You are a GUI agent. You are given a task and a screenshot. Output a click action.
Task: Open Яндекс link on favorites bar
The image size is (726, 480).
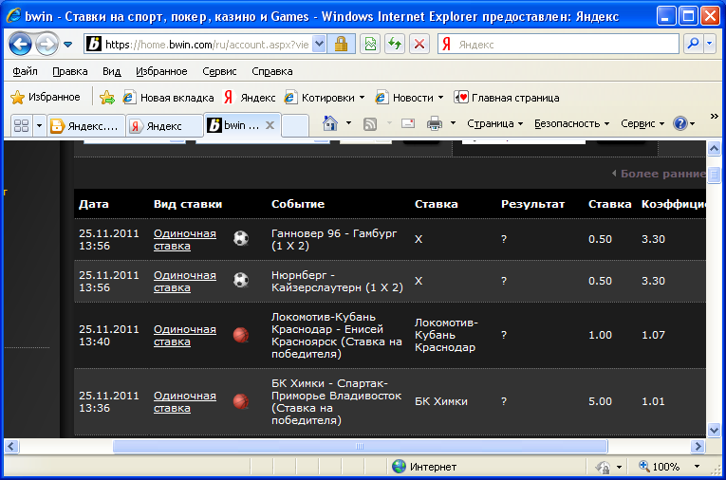pos(250,98)
